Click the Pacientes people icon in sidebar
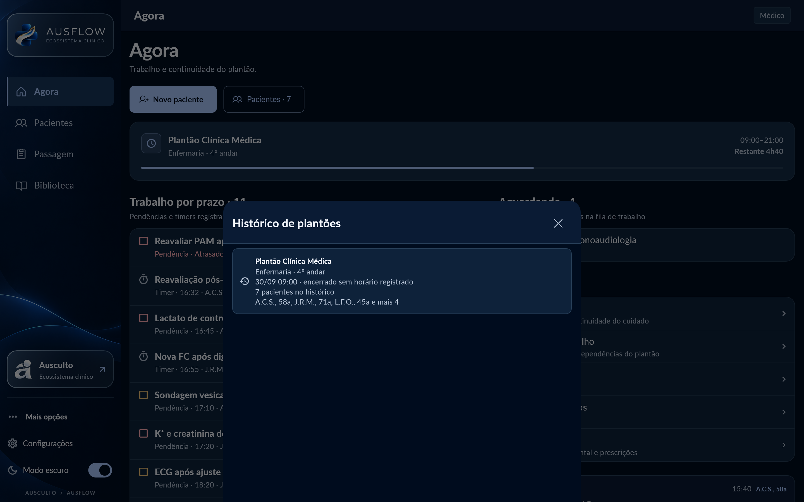This screenshot has width=804, height=502. pos(21,123)
